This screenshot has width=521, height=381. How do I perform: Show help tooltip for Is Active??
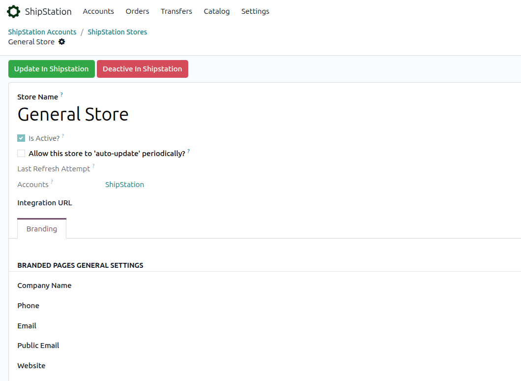click(x=63, y=136)
